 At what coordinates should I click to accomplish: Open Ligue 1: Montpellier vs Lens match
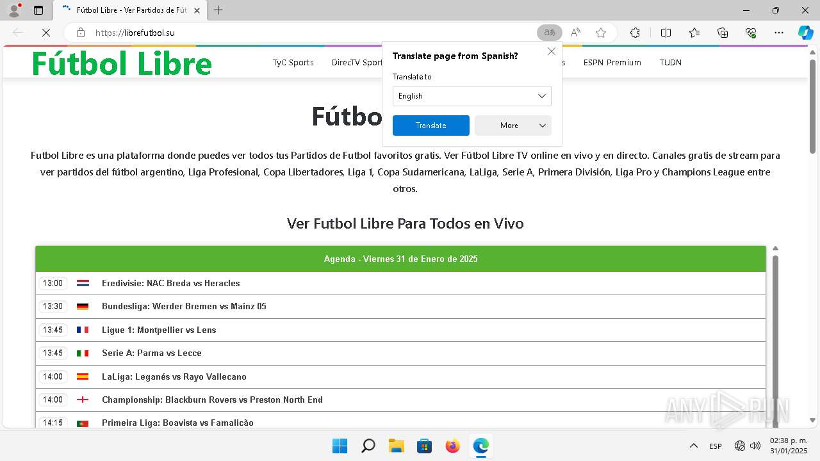click(x=159, y=330)
